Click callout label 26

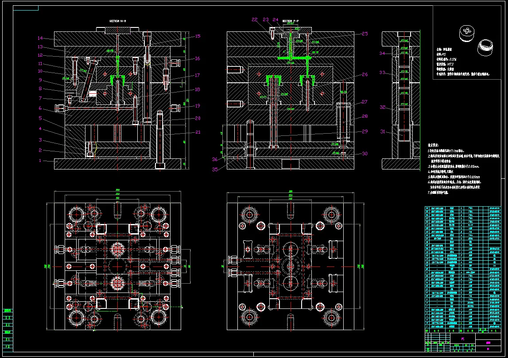(365, 74)
